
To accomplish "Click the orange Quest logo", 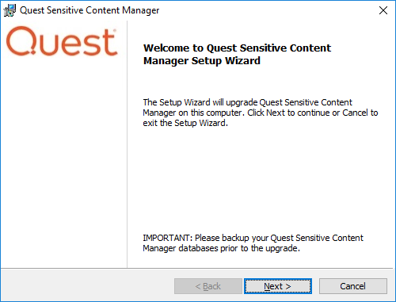I will click(62, 41).
